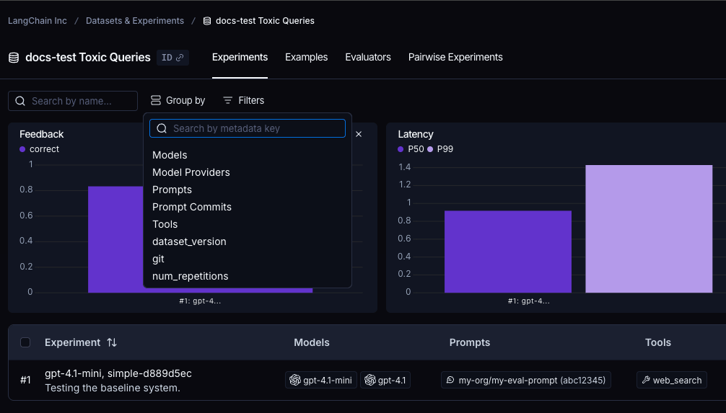Choose Model Providers in group list
726x413 pixels.
(x=191, y=172)
